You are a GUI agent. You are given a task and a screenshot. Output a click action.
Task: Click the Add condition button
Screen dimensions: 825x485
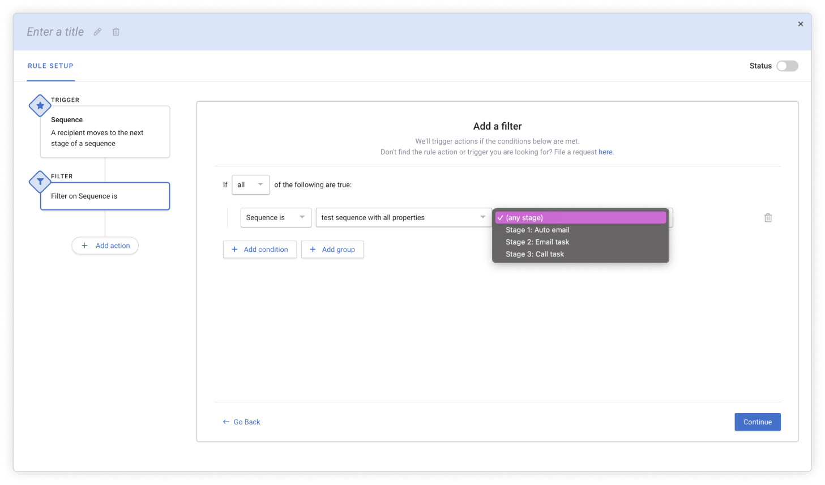tap(260, 250)
